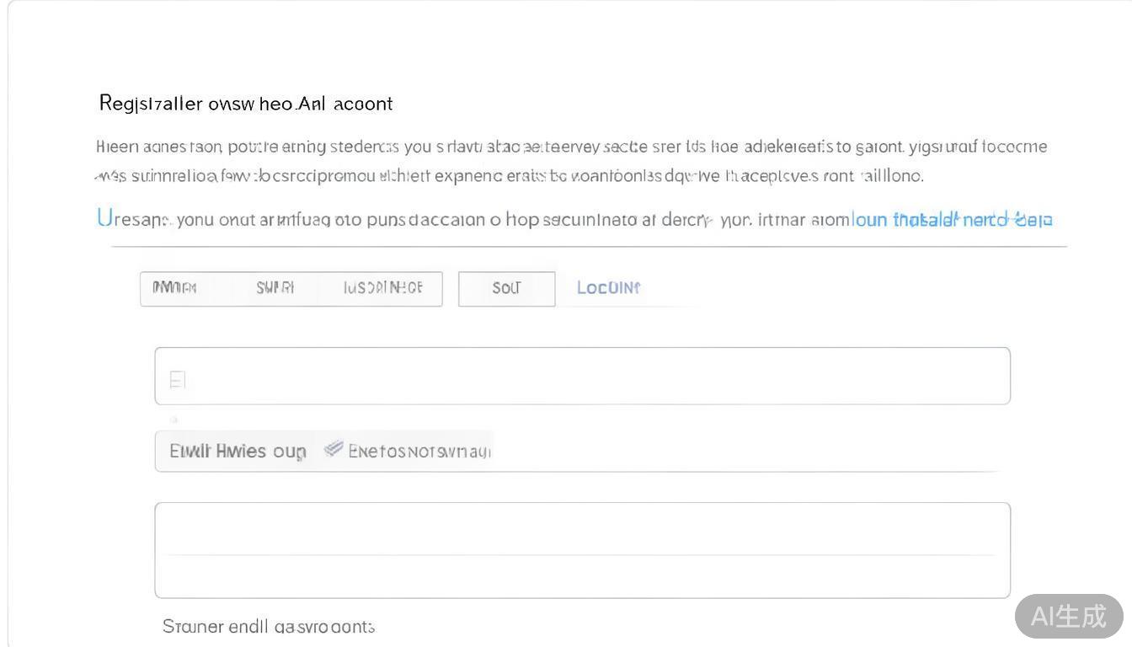
Task: Click the first grey description paragraph line
Action: point(571,147)
